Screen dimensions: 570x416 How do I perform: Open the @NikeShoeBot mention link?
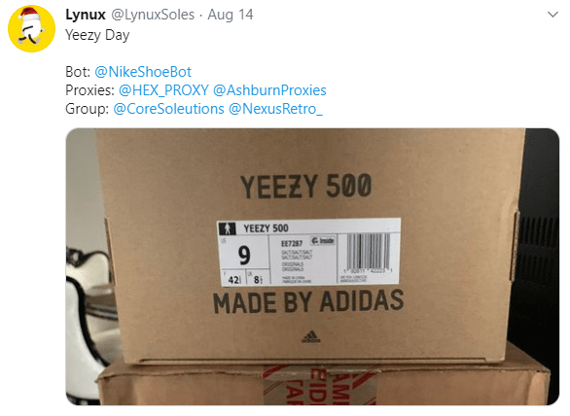pos(143,72)
